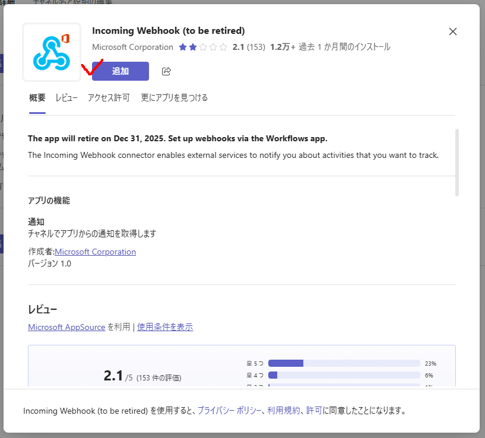Click the アプリの機能 heading
The height and width of the screenshot is (438, 485).
pos(49,201)
